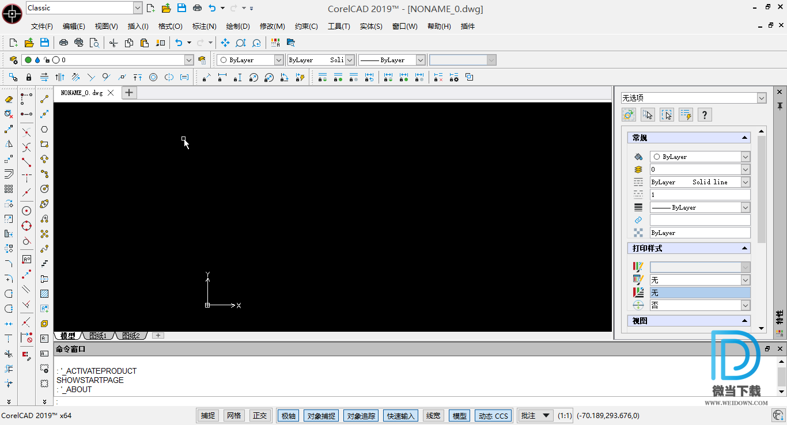Image resolution: width=787 pixels, height=425 pixels.
Task: Open the 工具(T) menu
Action: [339, 26]
